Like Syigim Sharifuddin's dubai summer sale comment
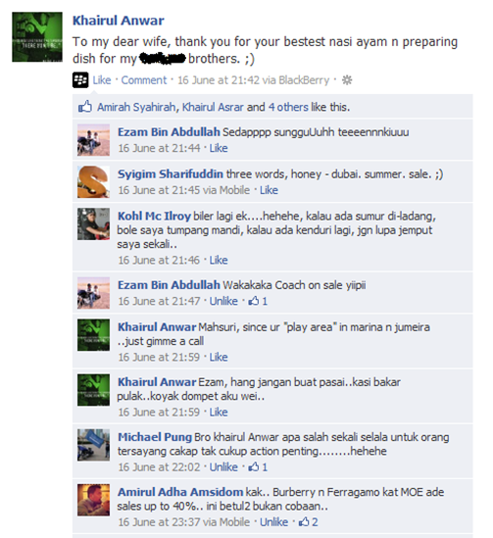The width and height of the screenshot is (493, 538). tap(269, 190)
